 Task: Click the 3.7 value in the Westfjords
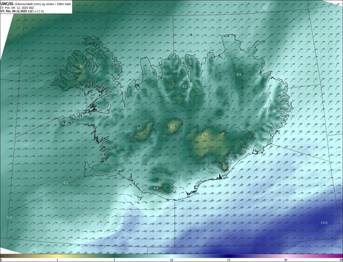click(x=82, y=66)
